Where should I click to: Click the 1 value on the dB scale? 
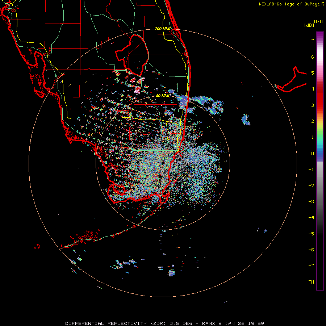[313, 137]
